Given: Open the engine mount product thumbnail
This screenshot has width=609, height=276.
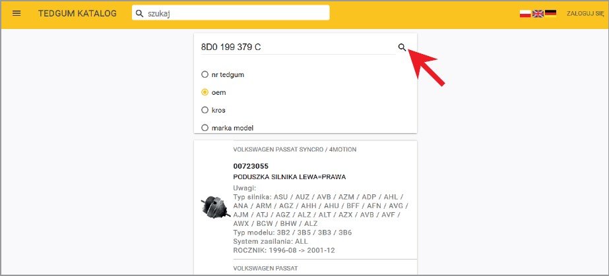Looking at the screenshot, I should pyautogui.click(x=216, y=207).
